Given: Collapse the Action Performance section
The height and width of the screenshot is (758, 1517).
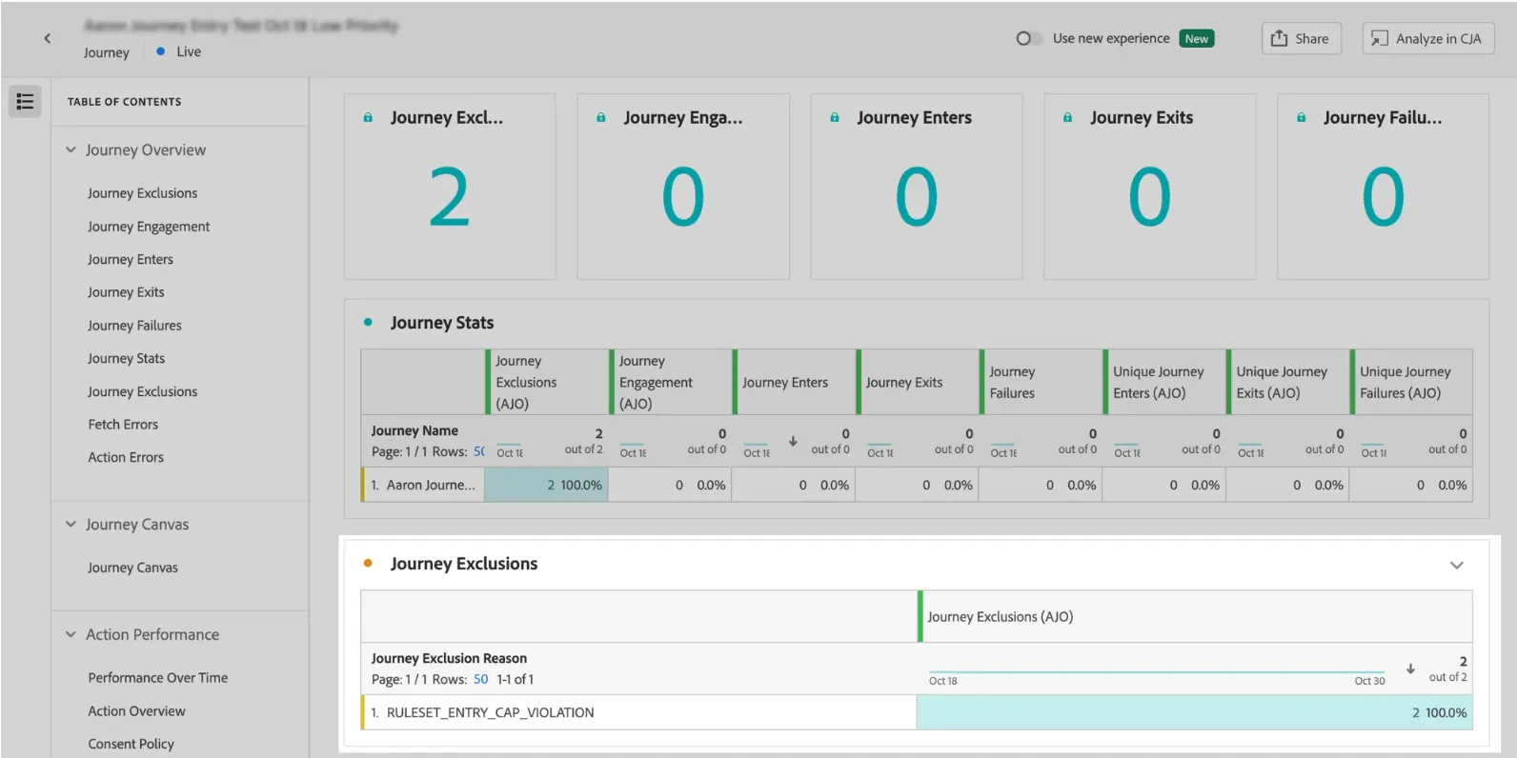Looking at the screenshot, I should tap(71, 634).
